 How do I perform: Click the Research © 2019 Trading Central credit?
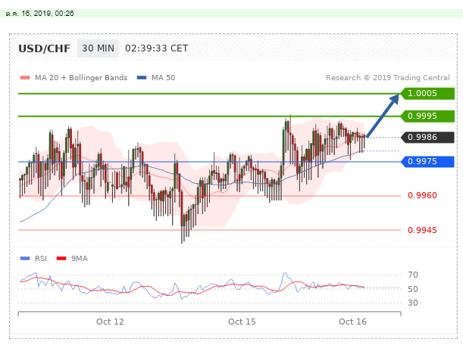pos(388,78)
